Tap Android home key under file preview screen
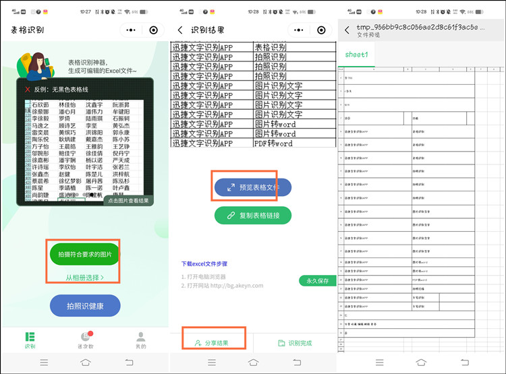Viewport: 506px width, 374px height. 421,363
